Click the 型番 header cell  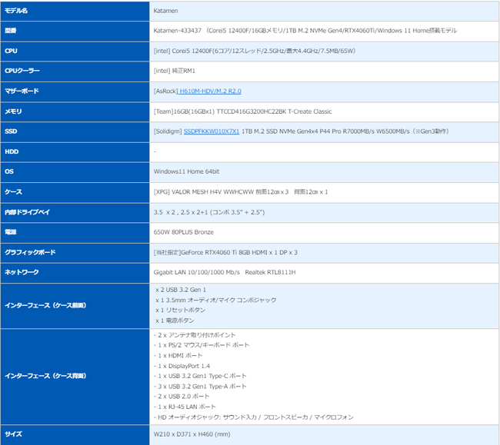click(75, 31)
